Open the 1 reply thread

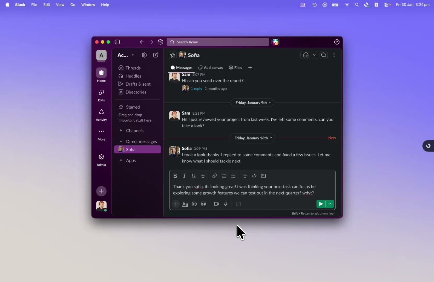197,89
